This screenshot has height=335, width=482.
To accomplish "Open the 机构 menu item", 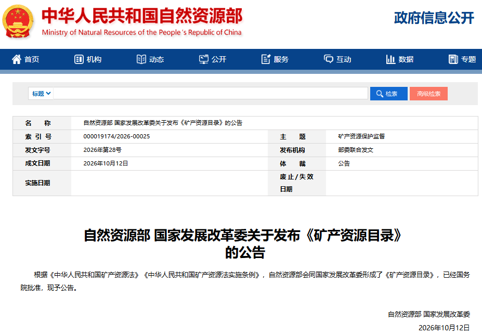I will click(88, 59).
